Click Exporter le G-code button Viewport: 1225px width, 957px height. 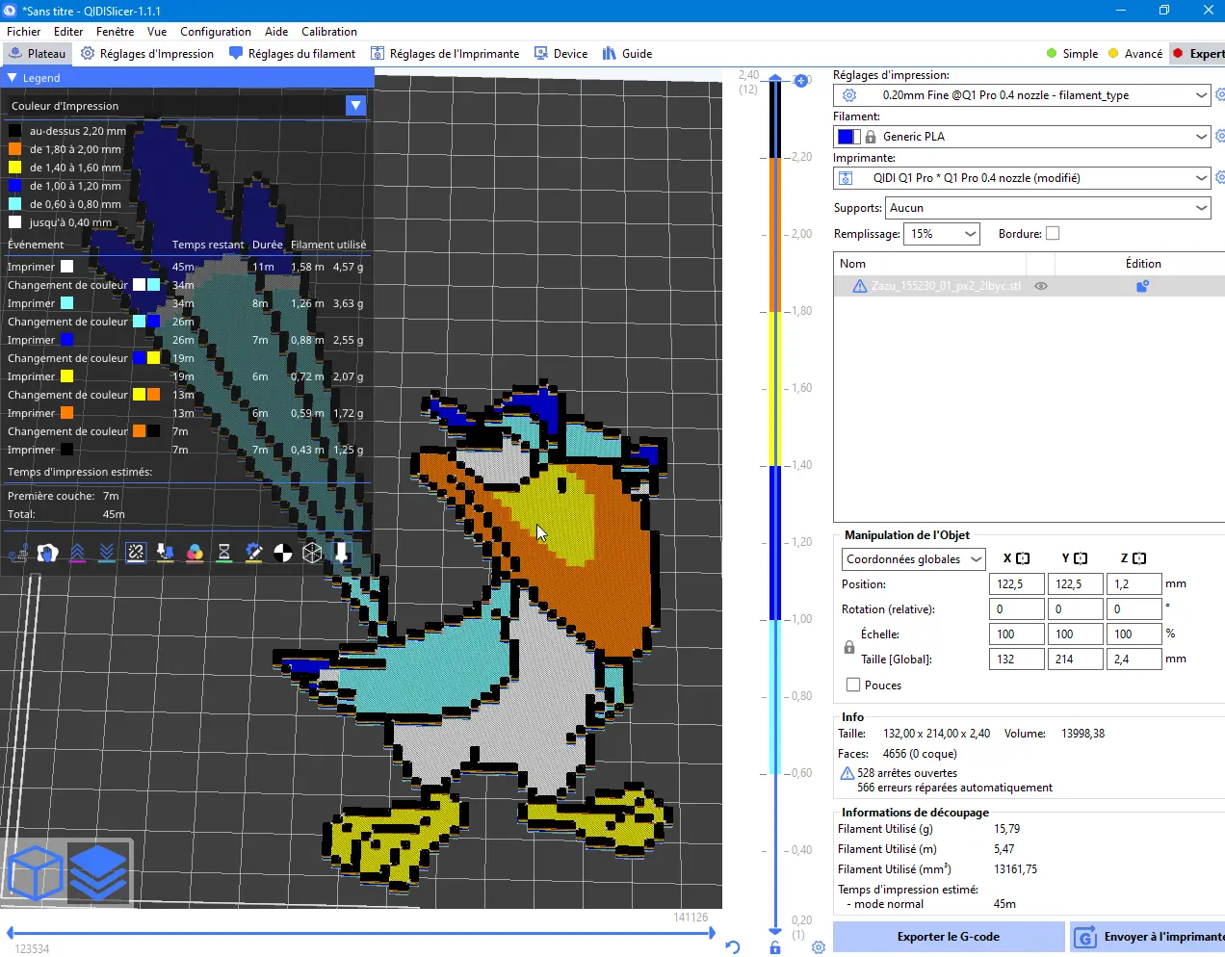tap(949, 937)
